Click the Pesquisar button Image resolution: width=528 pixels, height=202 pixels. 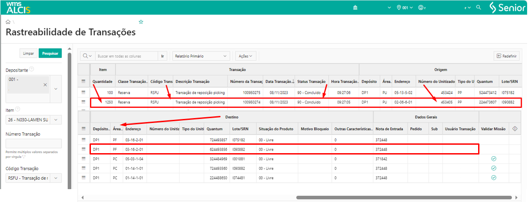tap(50, 53)
